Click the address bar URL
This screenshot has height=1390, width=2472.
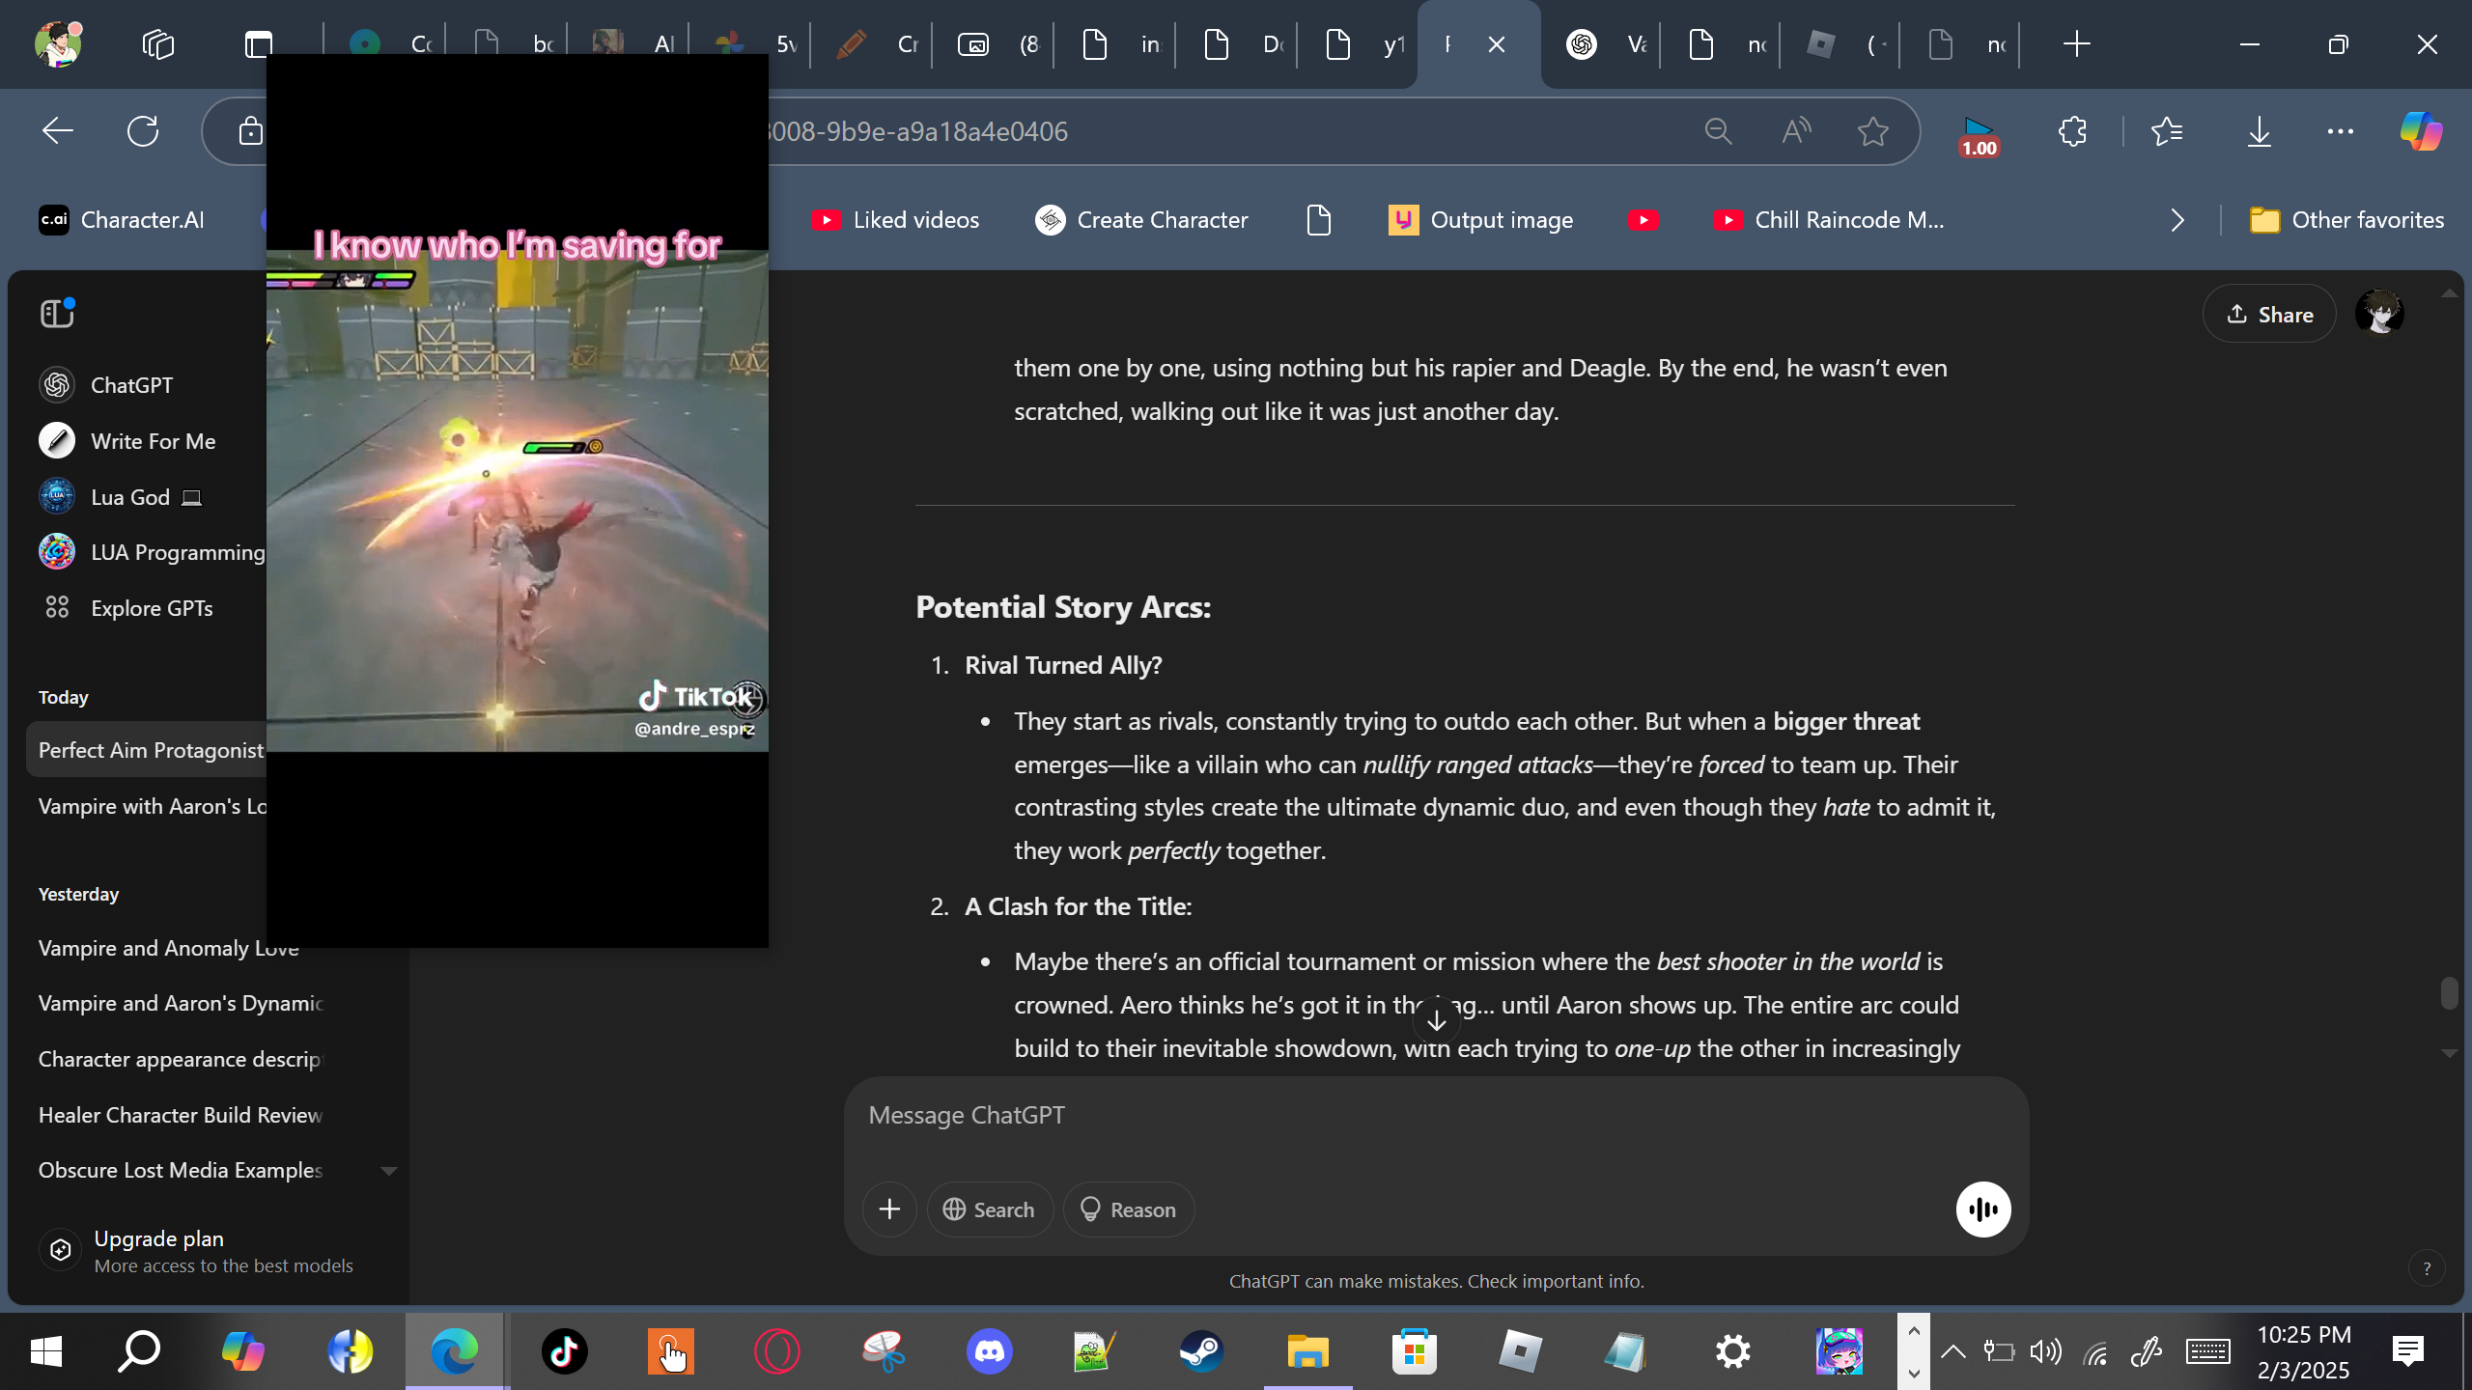click(x=917, y=131)
